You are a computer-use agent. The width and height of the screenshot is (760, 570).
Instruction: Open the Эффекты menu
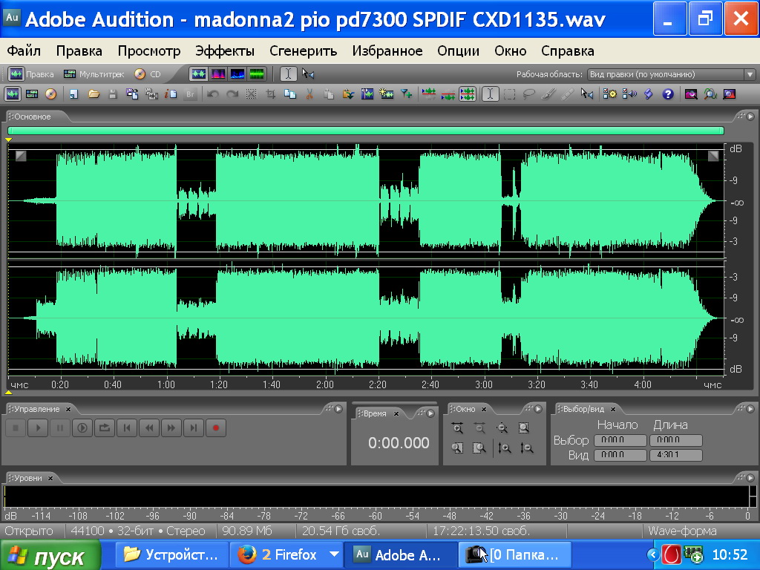pyautogui.click(x=224, y=51)
